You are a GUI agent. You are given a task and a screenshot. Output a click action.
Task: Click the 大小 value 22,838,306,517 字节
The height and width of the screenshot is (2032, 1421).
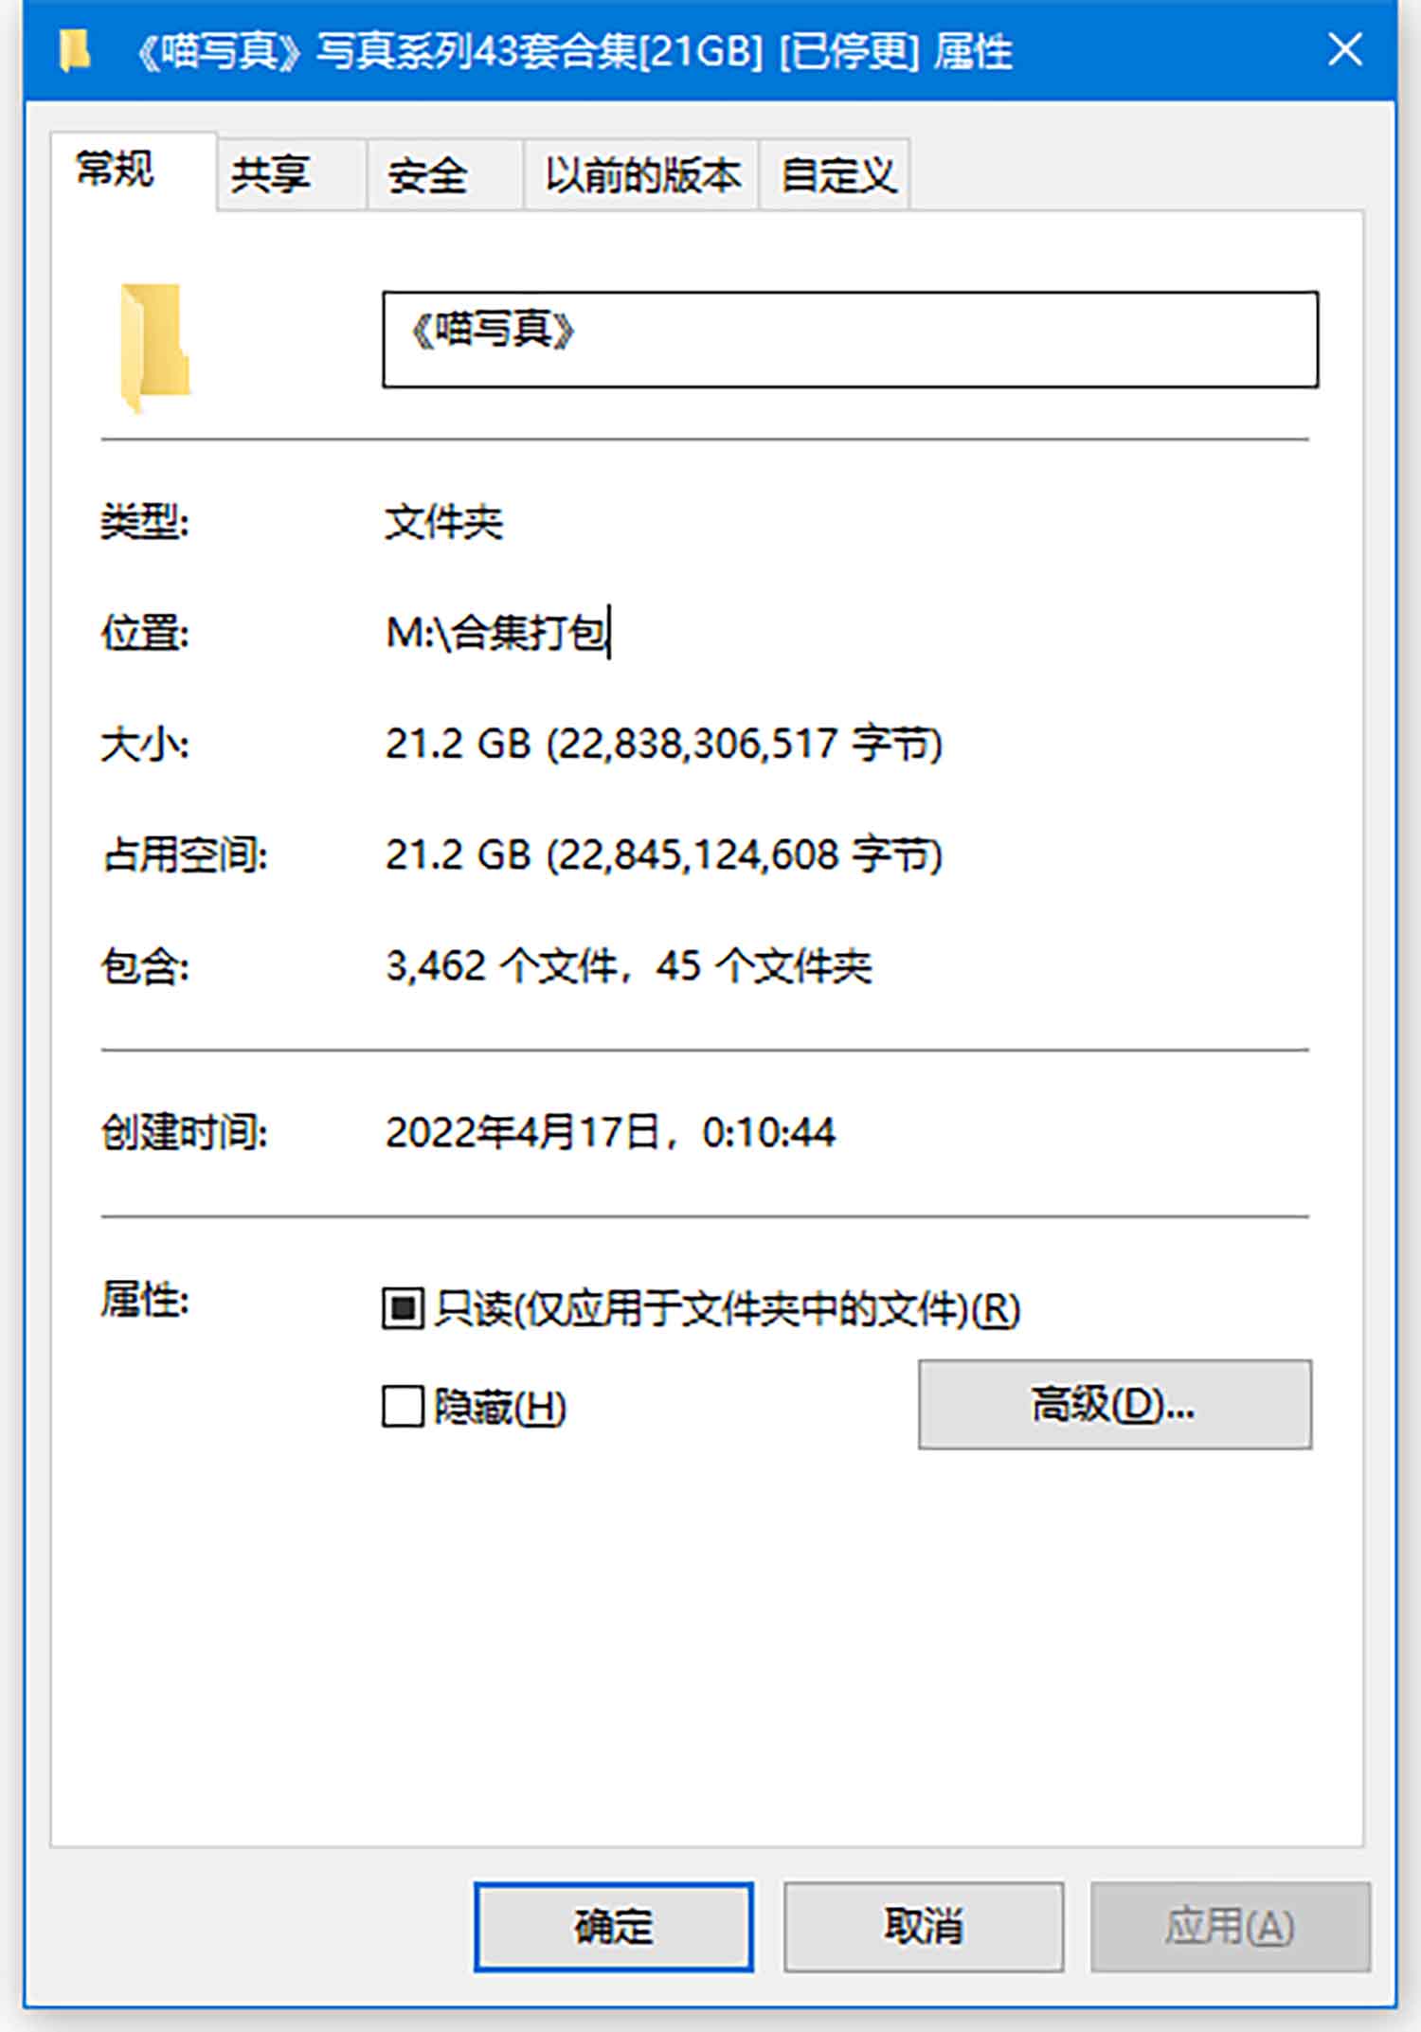[745, 744]
